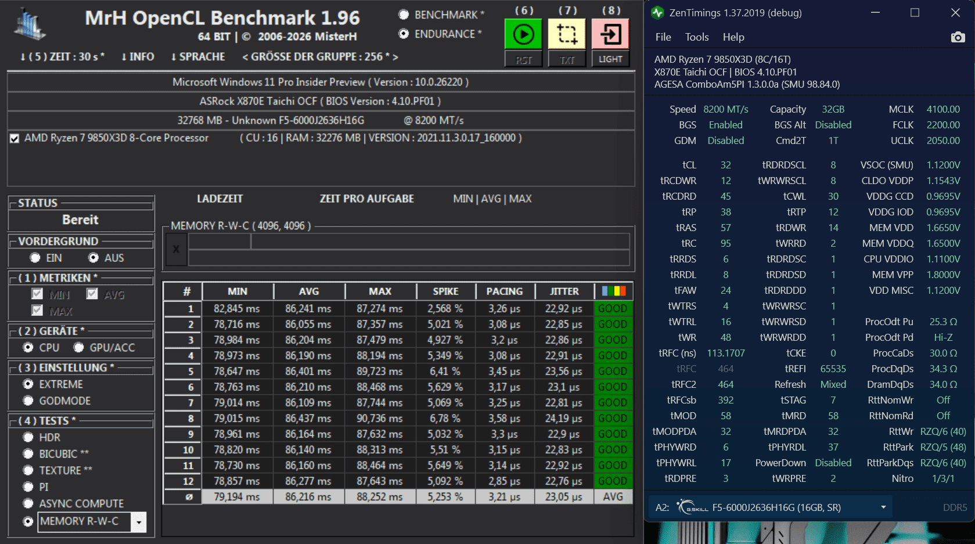
Task: Click the GOOD rating in row 1
Action: tap(613, 308)
